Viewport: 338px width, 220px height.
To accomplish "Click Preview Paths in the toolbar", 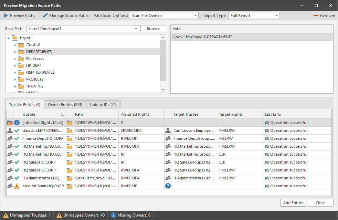I will (20, 15).
